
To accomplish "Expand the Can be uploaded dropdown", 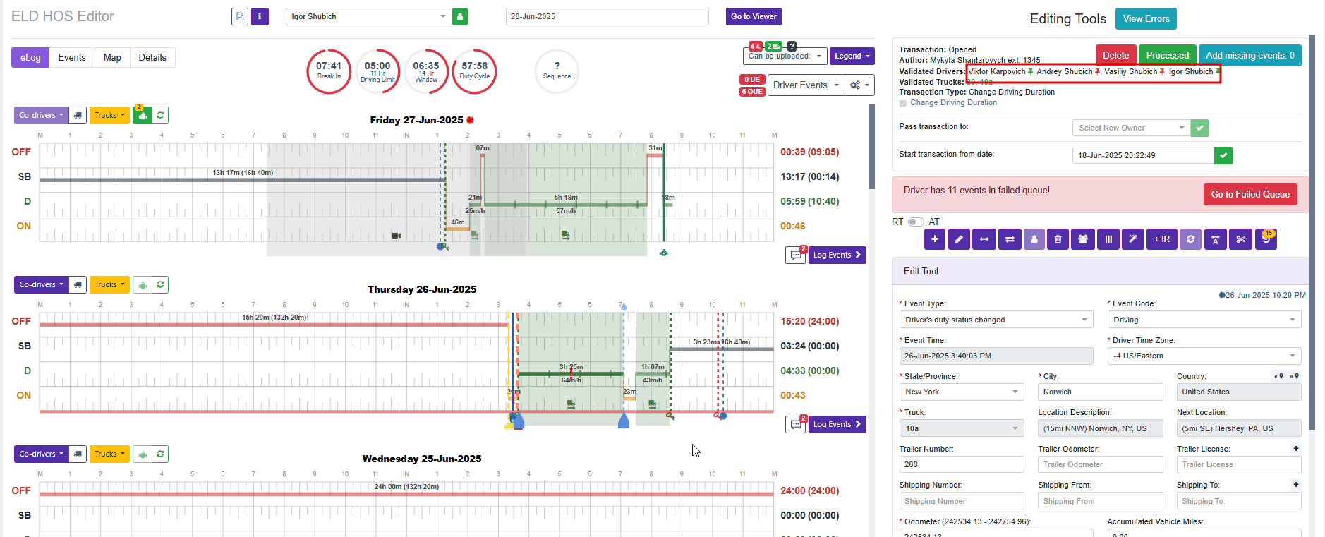I will point(785,56).
